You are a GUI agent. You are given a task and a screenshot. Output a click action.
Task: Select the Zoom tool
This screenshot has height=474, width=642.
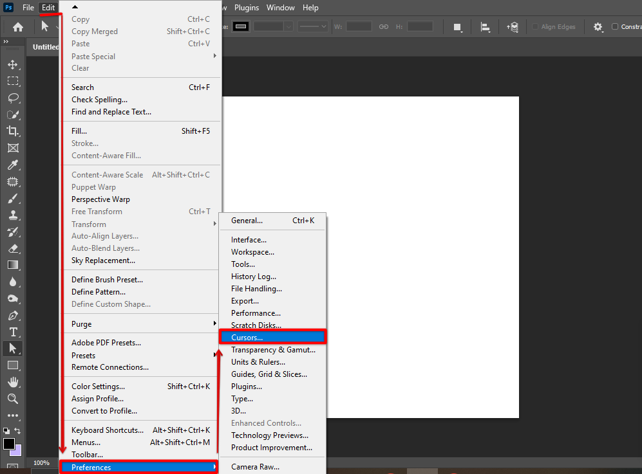pyautogui.click(x=13, y=399)
